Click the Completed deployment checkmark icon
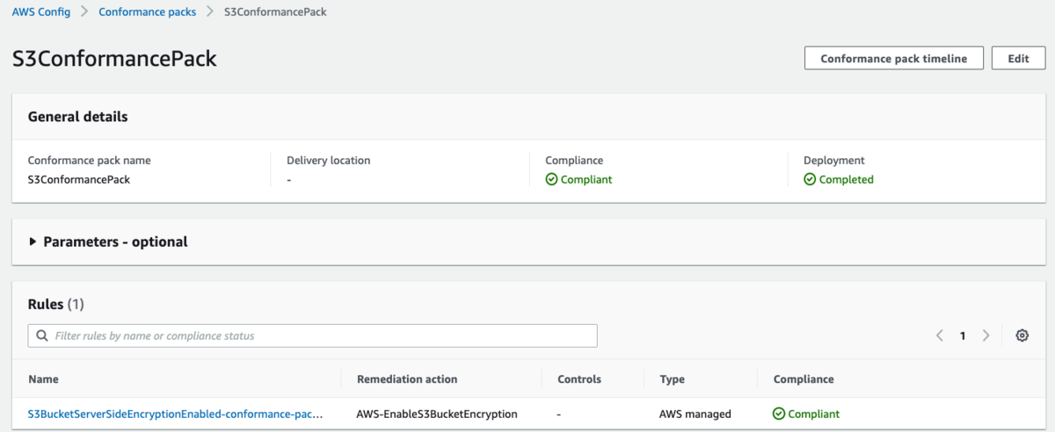 [810, 179]
